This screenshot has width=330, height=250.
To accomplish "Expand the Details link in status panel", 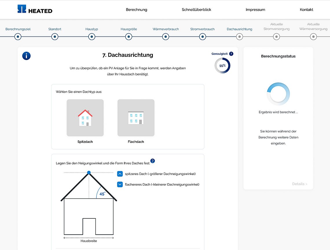I will tap(299, 184).
